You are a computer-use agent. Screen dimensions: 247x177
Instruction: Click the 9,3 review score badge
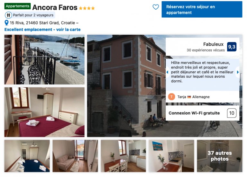point(232,47)
